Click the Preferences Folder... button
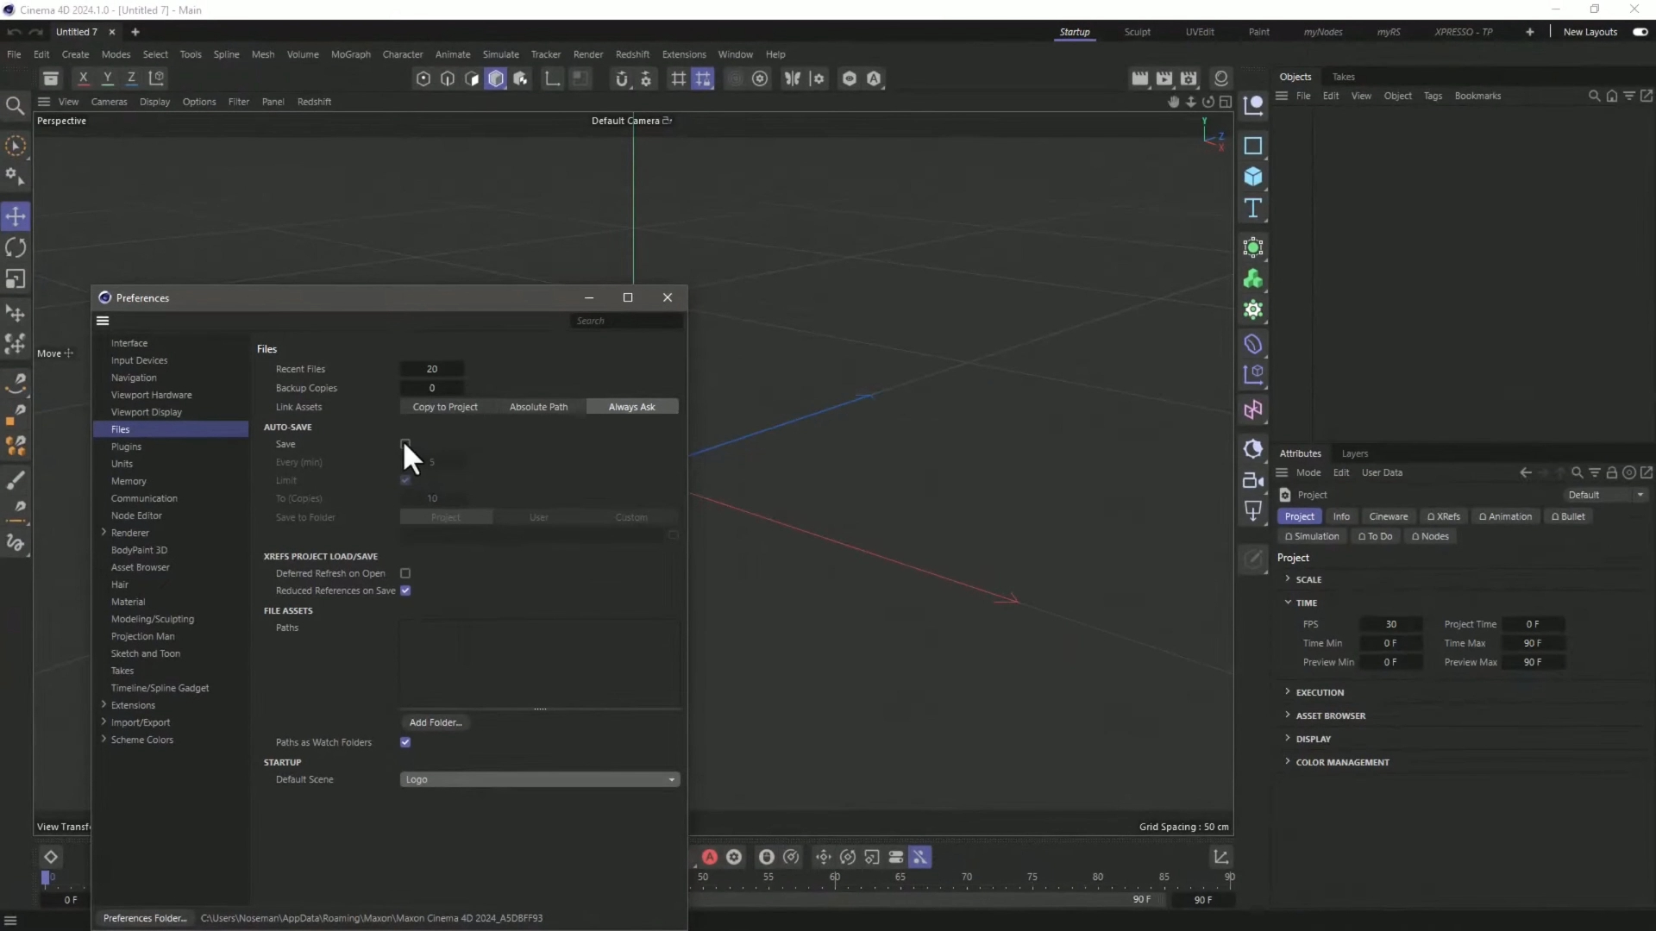This screenshot has height=931, width=1656. 145,918
